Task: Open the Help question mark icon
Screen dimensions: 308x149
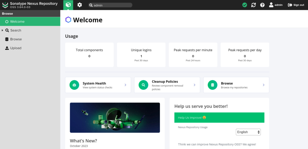Action: point(262,5)
